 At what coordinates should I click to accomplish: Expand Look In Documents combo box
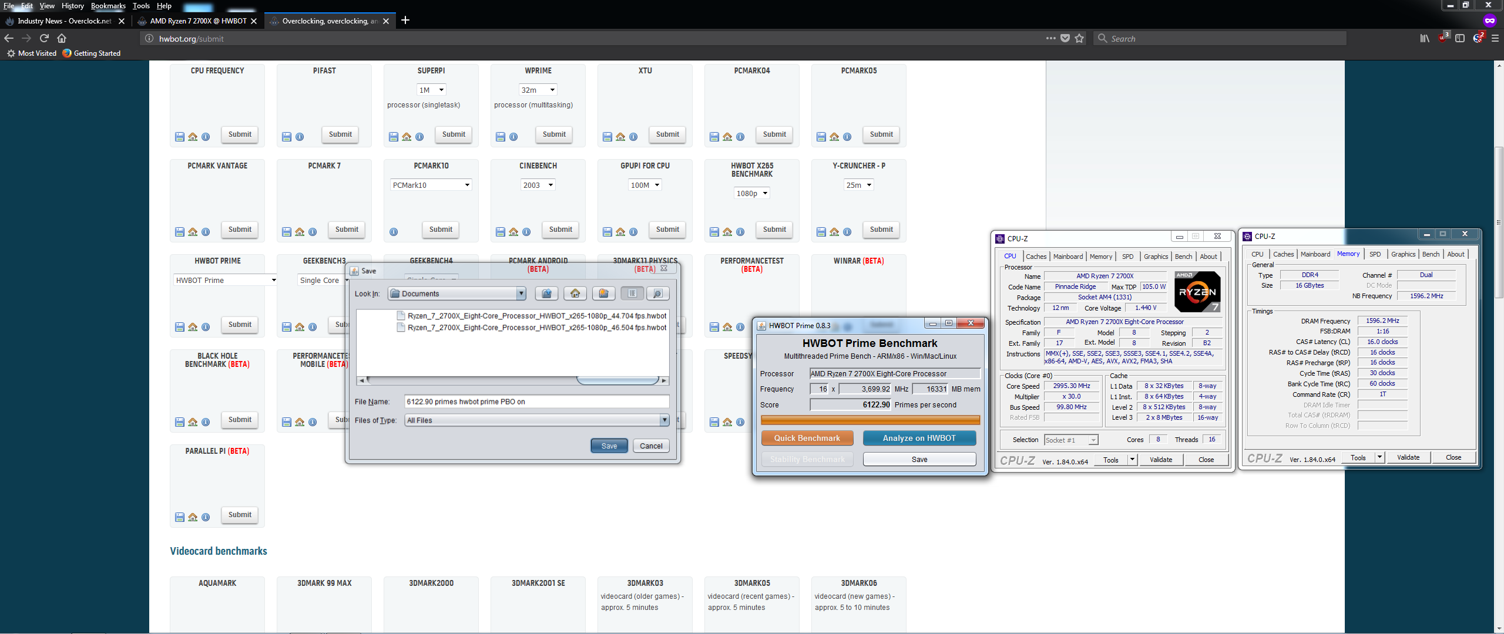(x=457, y=294)
